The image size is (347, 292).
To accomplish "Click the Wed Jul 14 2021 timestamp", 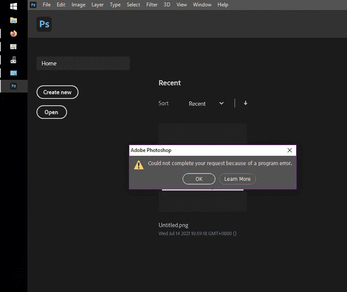I will coord(197,233).
